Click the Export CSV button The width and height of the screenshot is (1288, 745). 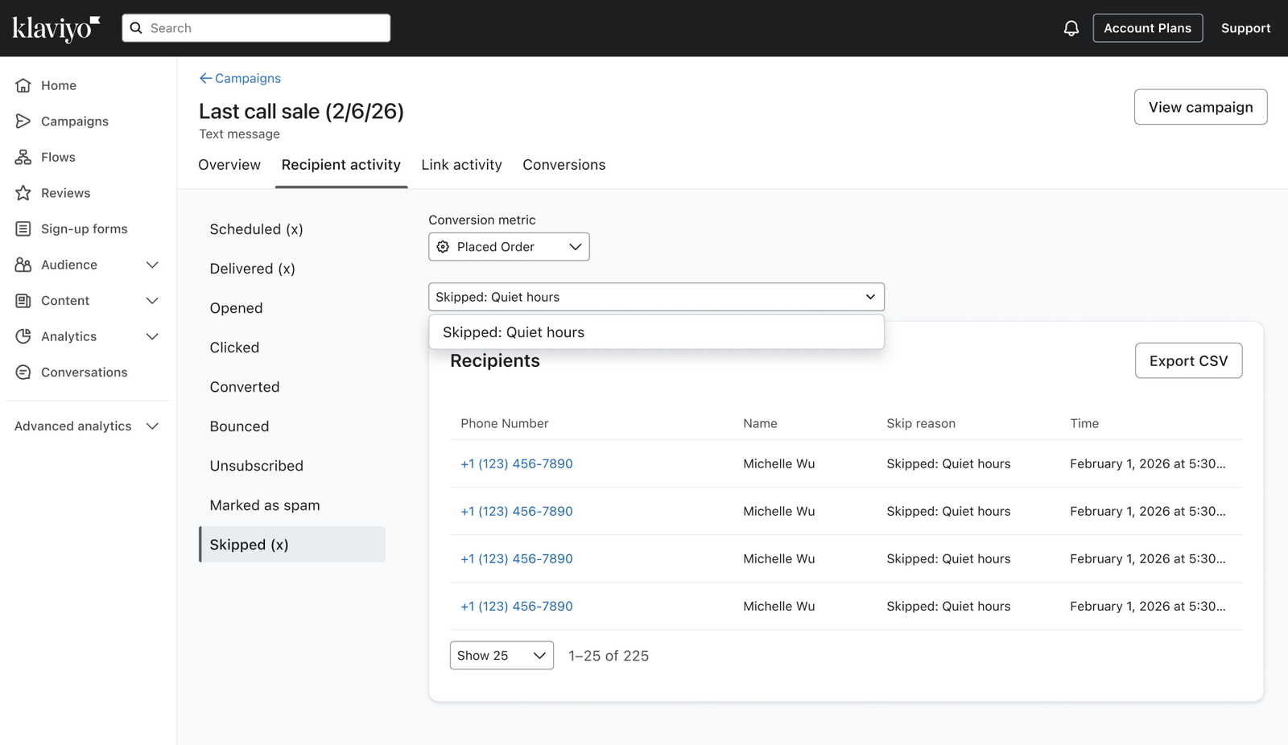(x=1188, y=360)
